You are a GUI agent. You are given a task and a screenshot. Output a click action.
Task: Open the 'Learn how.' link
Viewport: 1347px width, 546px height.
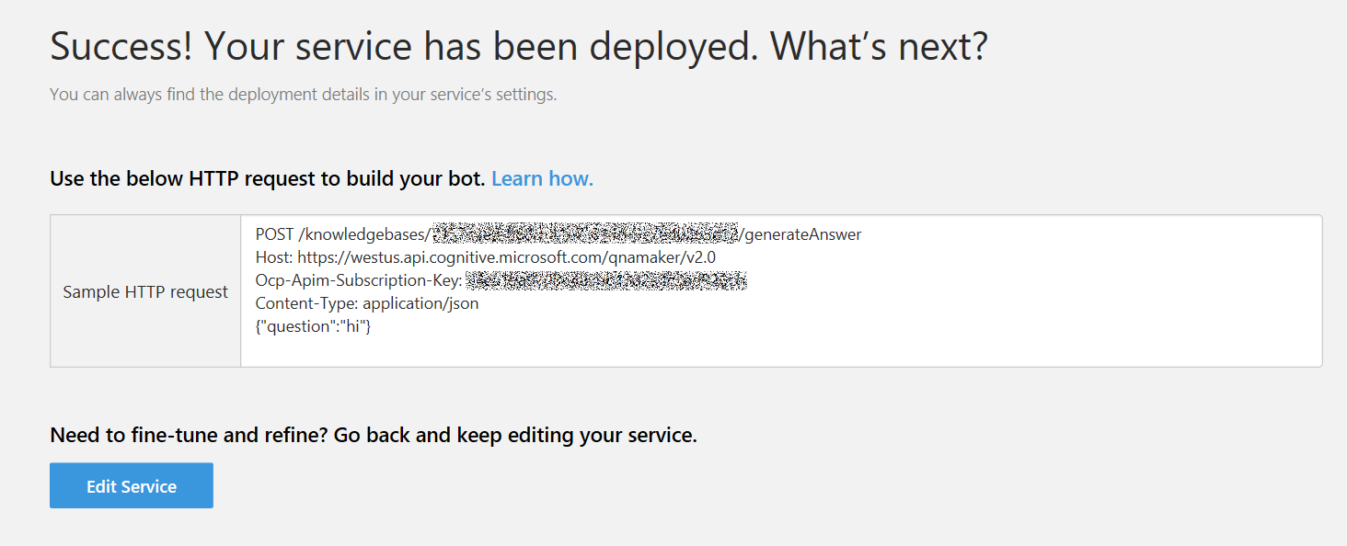(542, 178)
